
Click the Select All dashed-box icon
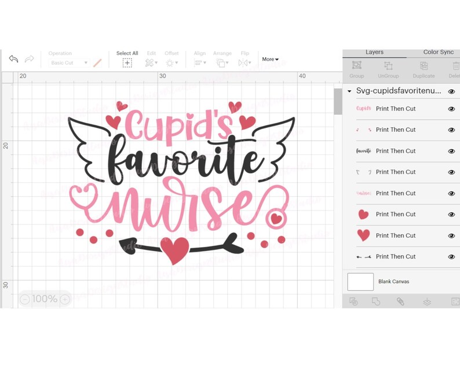click(127, 62)
